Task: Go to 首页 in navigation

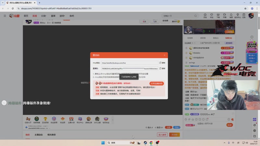Action: pyautogui.click(x=26, y=16)
